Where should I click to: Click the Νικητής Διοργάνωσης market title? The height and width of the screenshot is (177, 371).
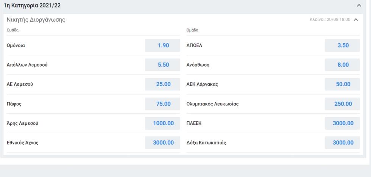[x=36, y=20]
